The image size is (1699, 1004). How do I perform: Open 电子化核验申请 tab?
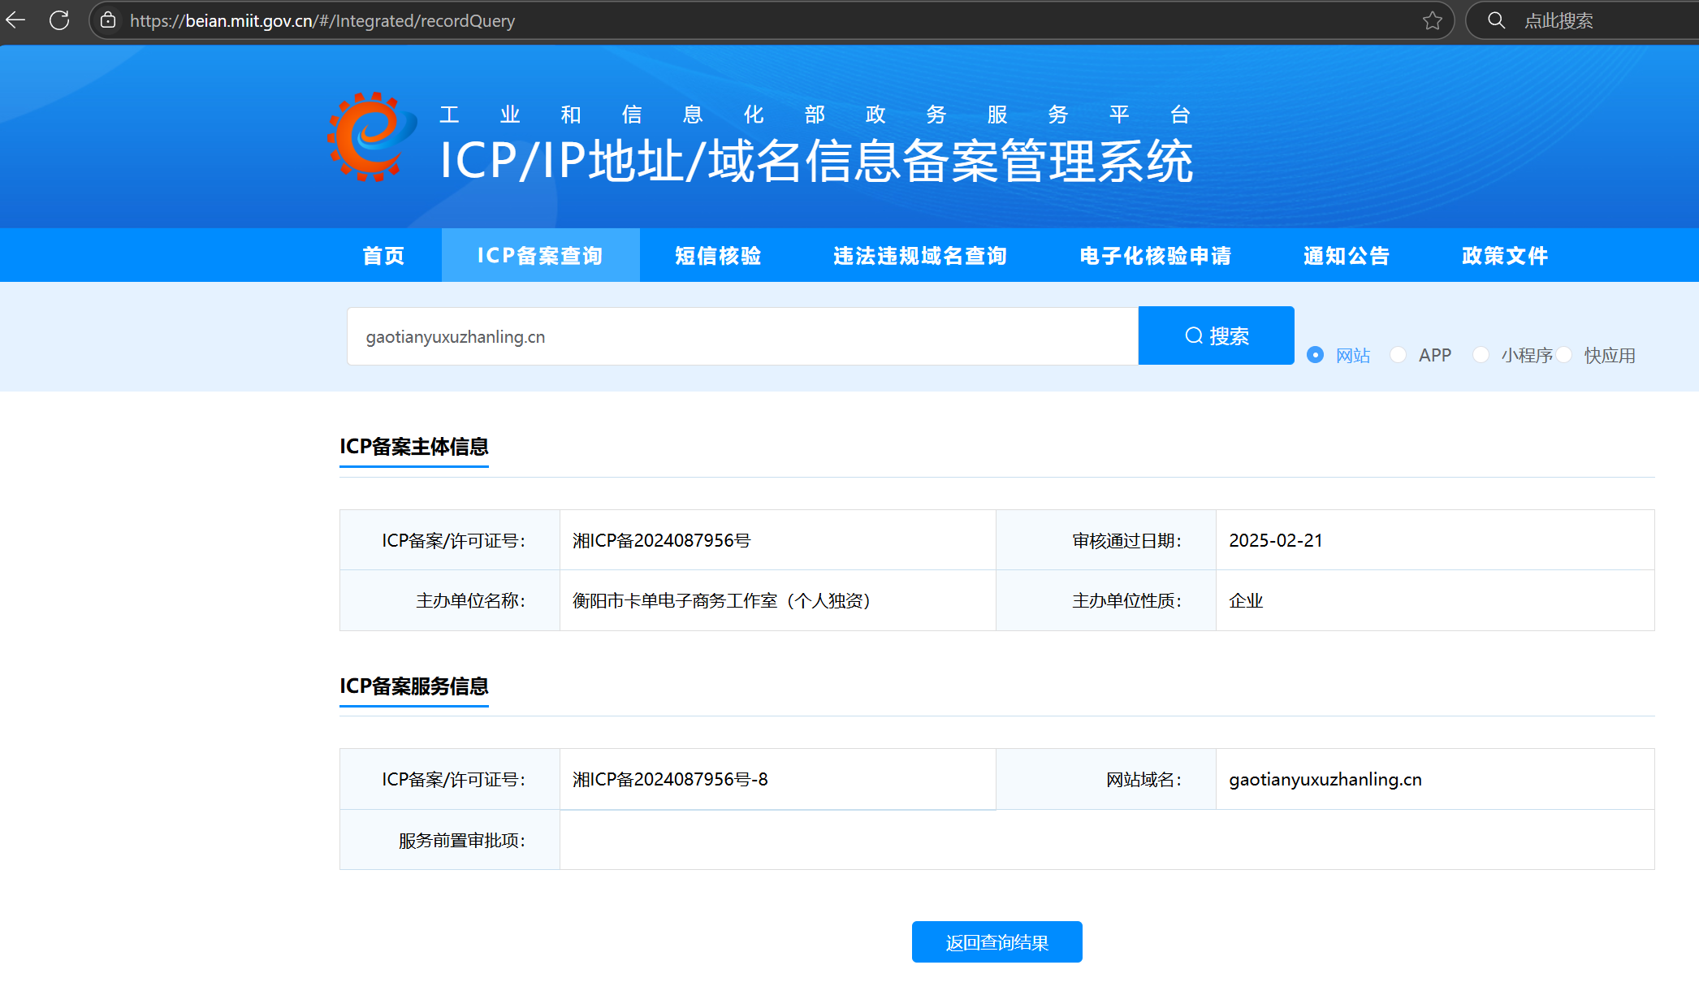1155,256
